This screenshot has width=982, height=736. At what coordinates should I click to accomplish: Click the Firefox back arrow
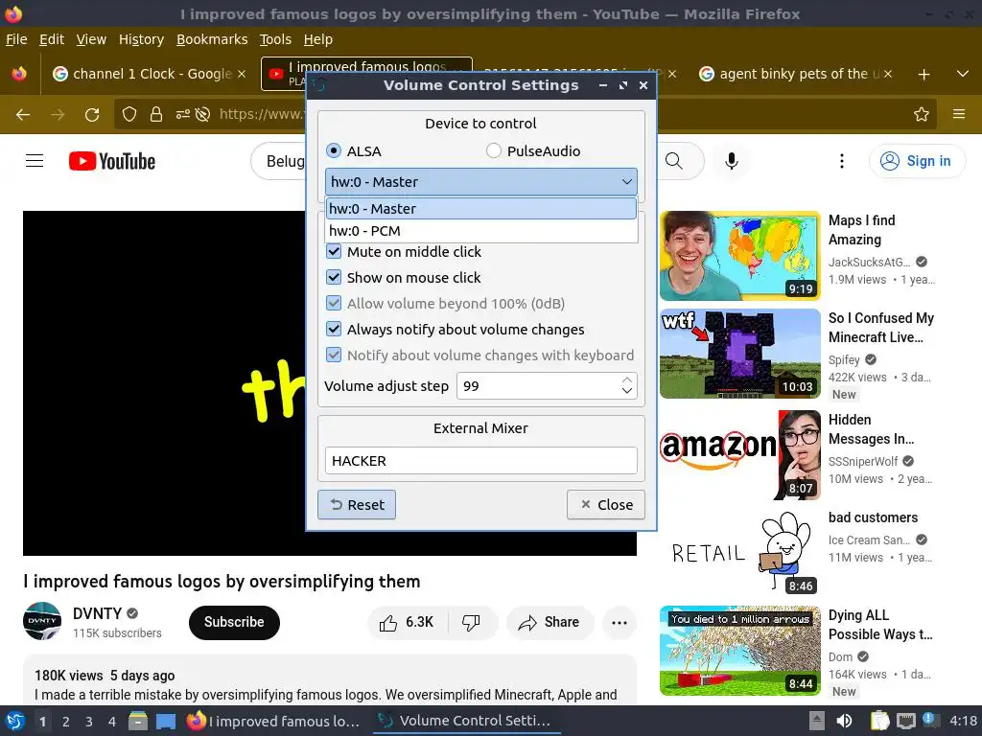click(23, 115)
